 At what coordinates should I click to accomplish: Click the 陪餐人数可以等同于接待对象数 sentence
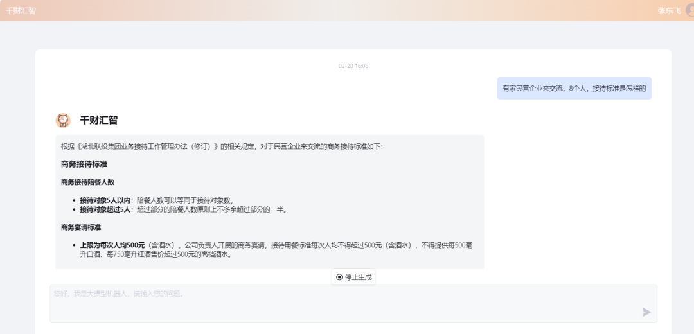click(185, 200)
